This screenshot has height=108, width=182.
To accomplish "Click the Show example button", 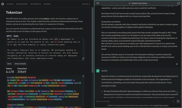I will [20, 64].
